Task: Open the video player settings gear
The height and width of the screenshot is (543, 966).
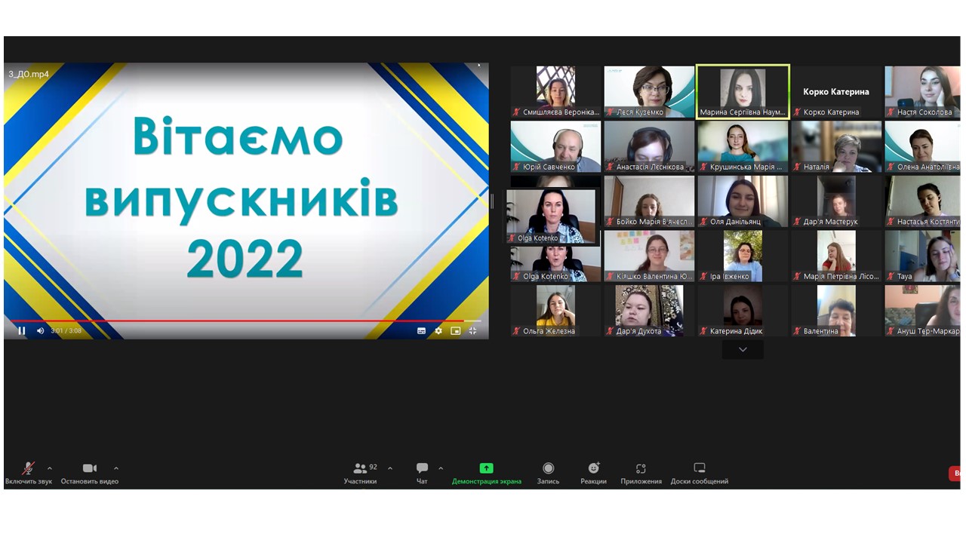Action: [x=438, y=330]
